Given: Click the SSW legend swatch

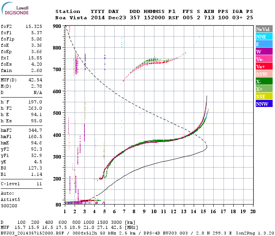Looking at the screenshot, I should (264, 74).
